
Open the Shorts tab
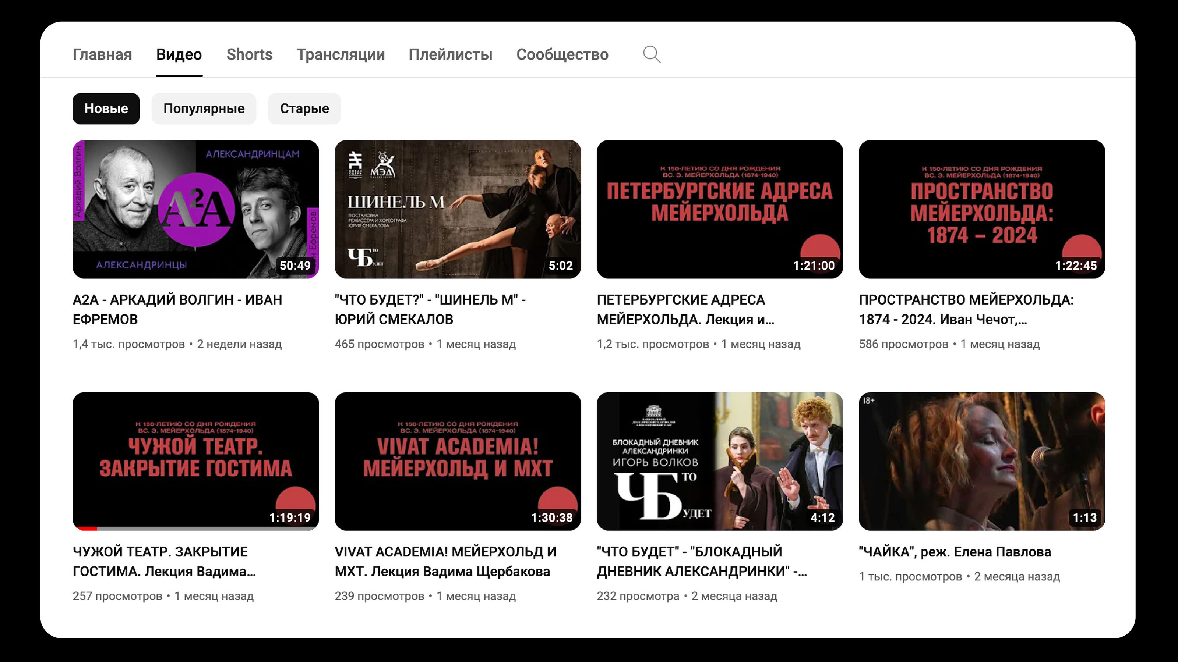(x=249, y=54)
